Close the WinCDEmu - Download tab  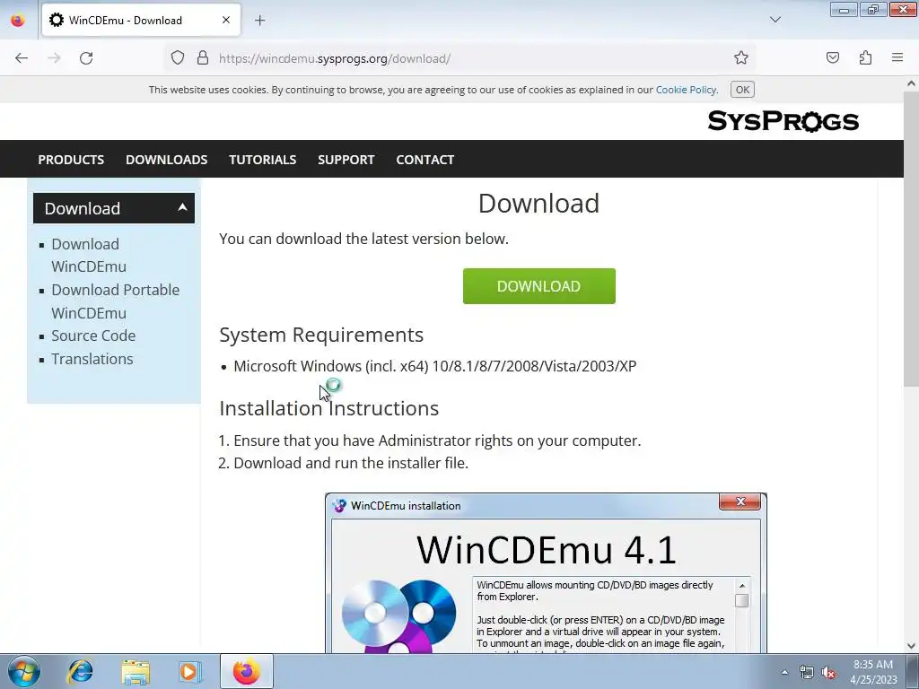pos(226,20)
